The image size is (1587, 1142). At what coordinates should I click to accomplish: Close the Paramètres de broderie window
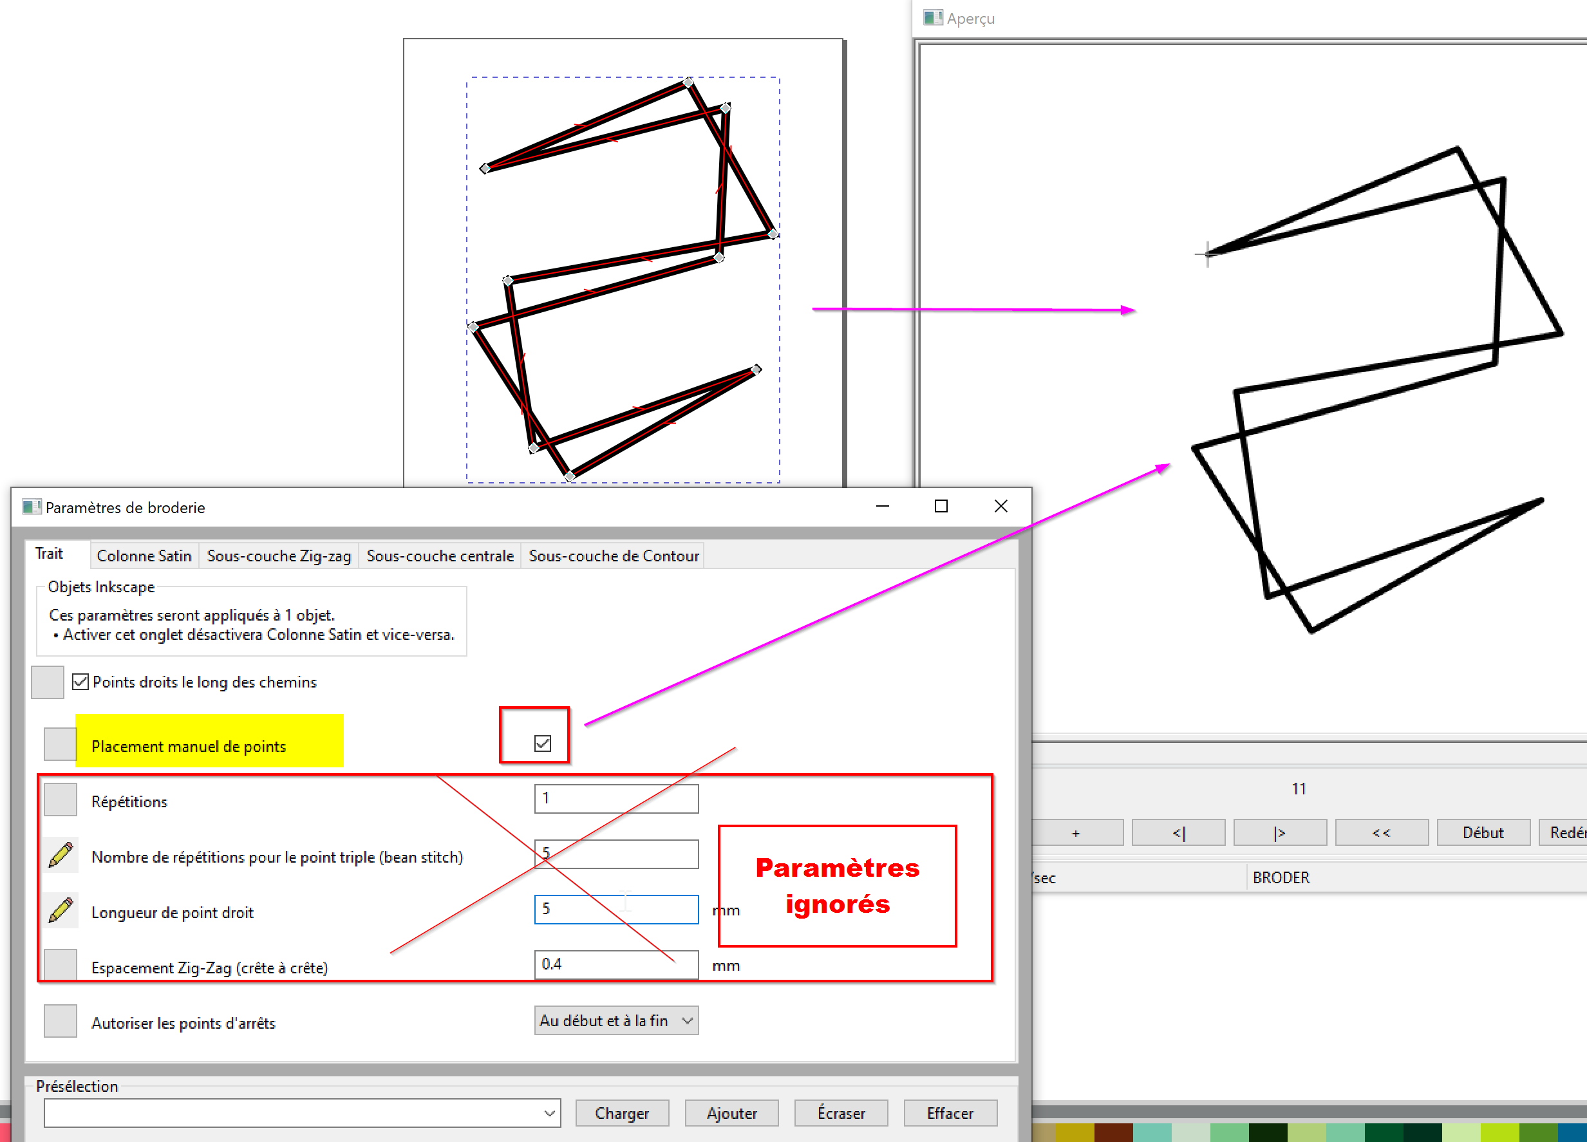[1000, 506]
